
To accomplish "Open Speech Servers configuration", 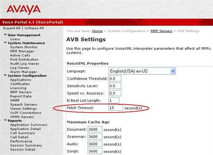I will point(24,104).
